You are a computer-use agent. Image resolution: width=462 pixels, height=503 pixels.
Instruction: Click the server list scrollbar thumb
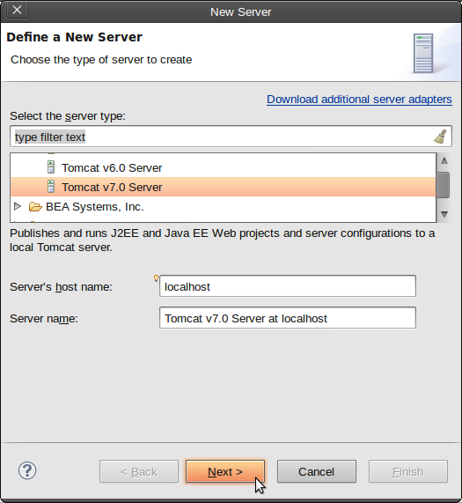[x=444, y=185]
